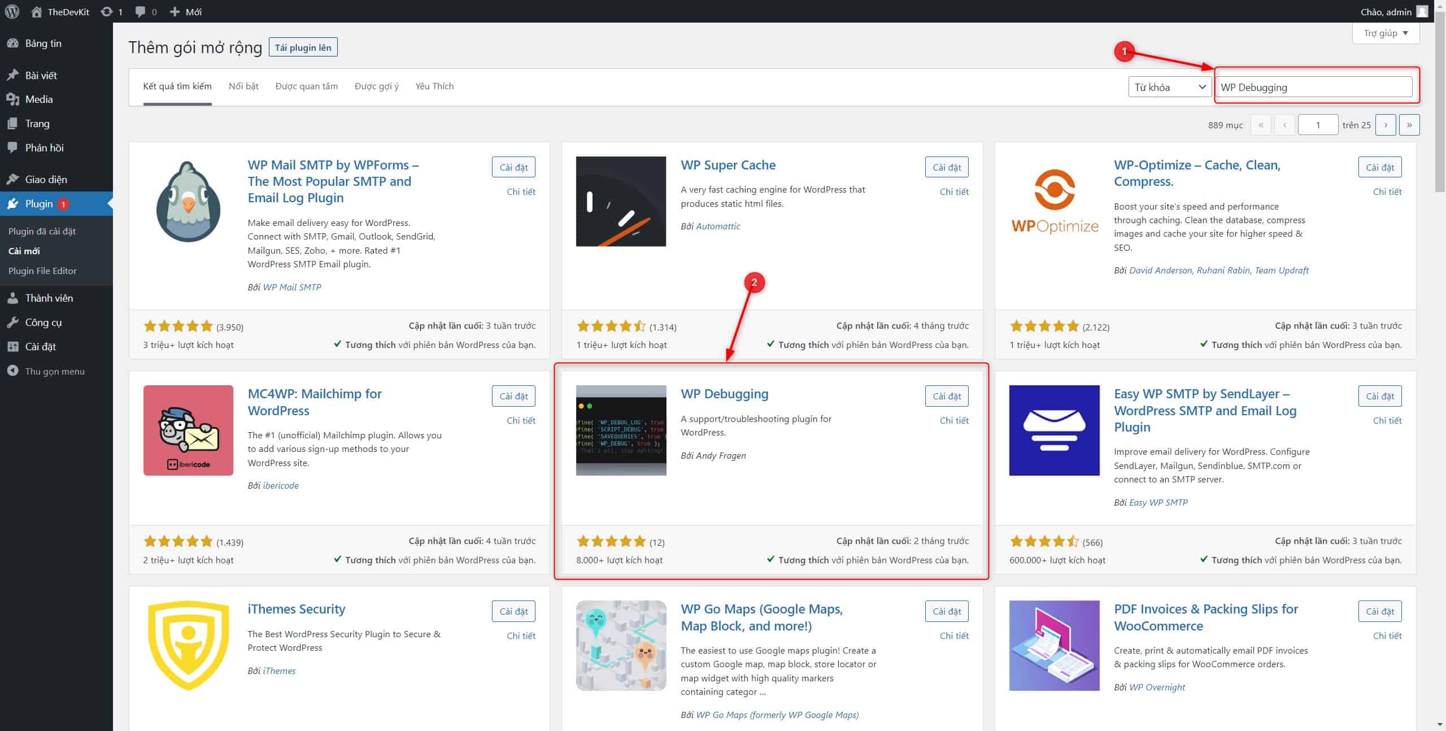Switch to Kết quả tìm kiếm tab

click(x=177, y=86)
